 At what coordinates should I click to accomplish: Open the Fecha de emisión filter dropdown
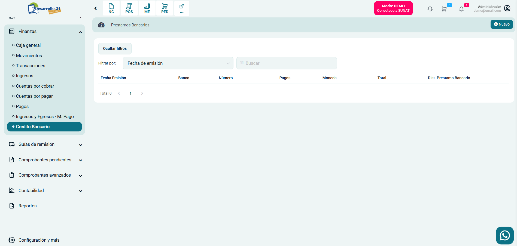[x=178, y=63]
